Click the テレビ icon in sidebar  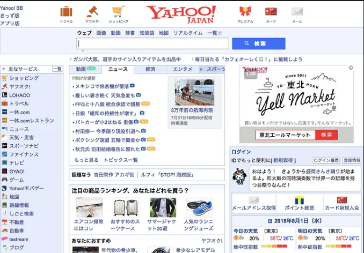[x=4, y=163]
